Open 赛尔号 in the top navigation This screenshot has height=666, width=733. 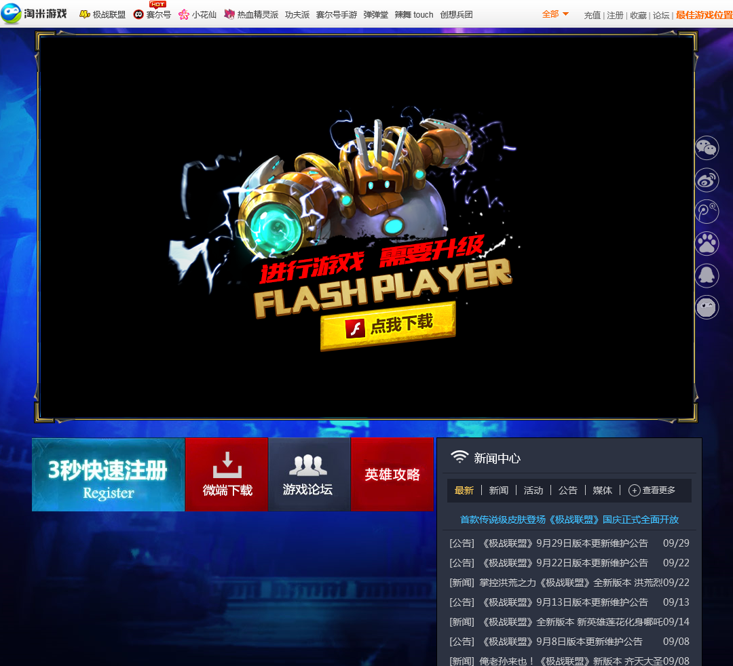[x=158, y=15]
